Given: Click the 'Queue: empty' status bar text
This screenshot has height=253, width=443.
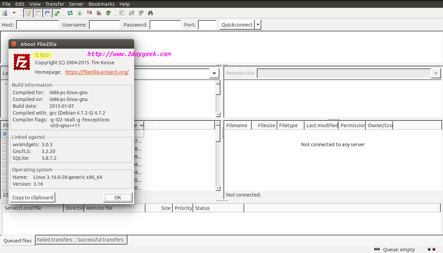Looking at the screenshot, I should pyautogui.click(x=399, y=250).
